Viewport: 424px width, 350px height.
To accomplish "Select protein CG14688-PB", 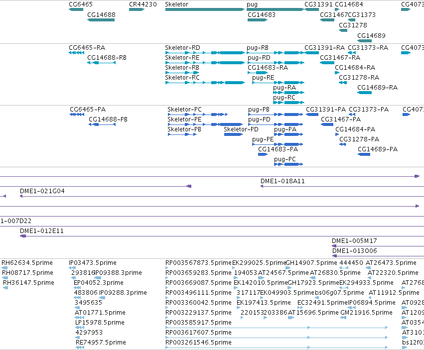I will [102, 124].
